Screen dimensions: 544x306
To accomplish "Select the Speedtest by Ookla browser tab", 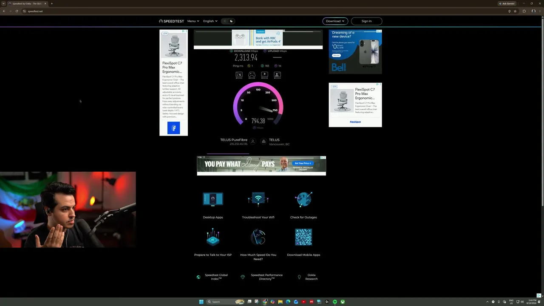I will point(27,3).
